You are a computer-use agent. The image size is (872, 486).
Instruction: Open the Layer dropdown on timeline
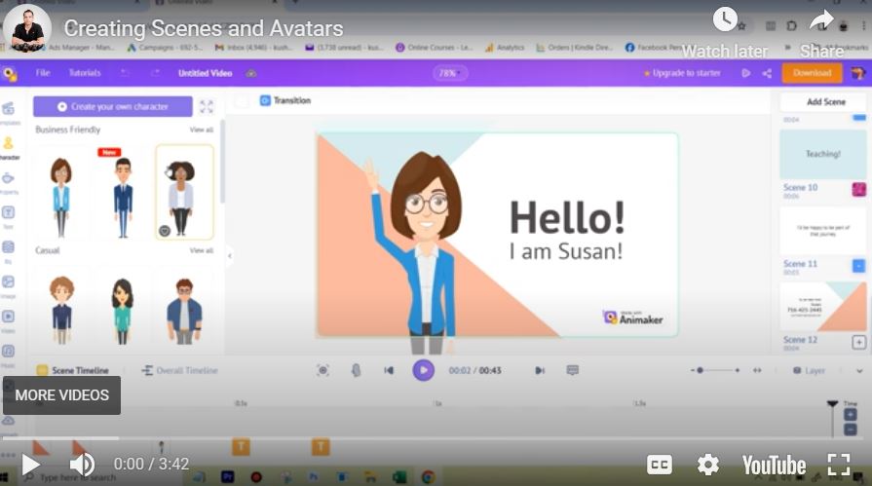click(x=810, y=370)
